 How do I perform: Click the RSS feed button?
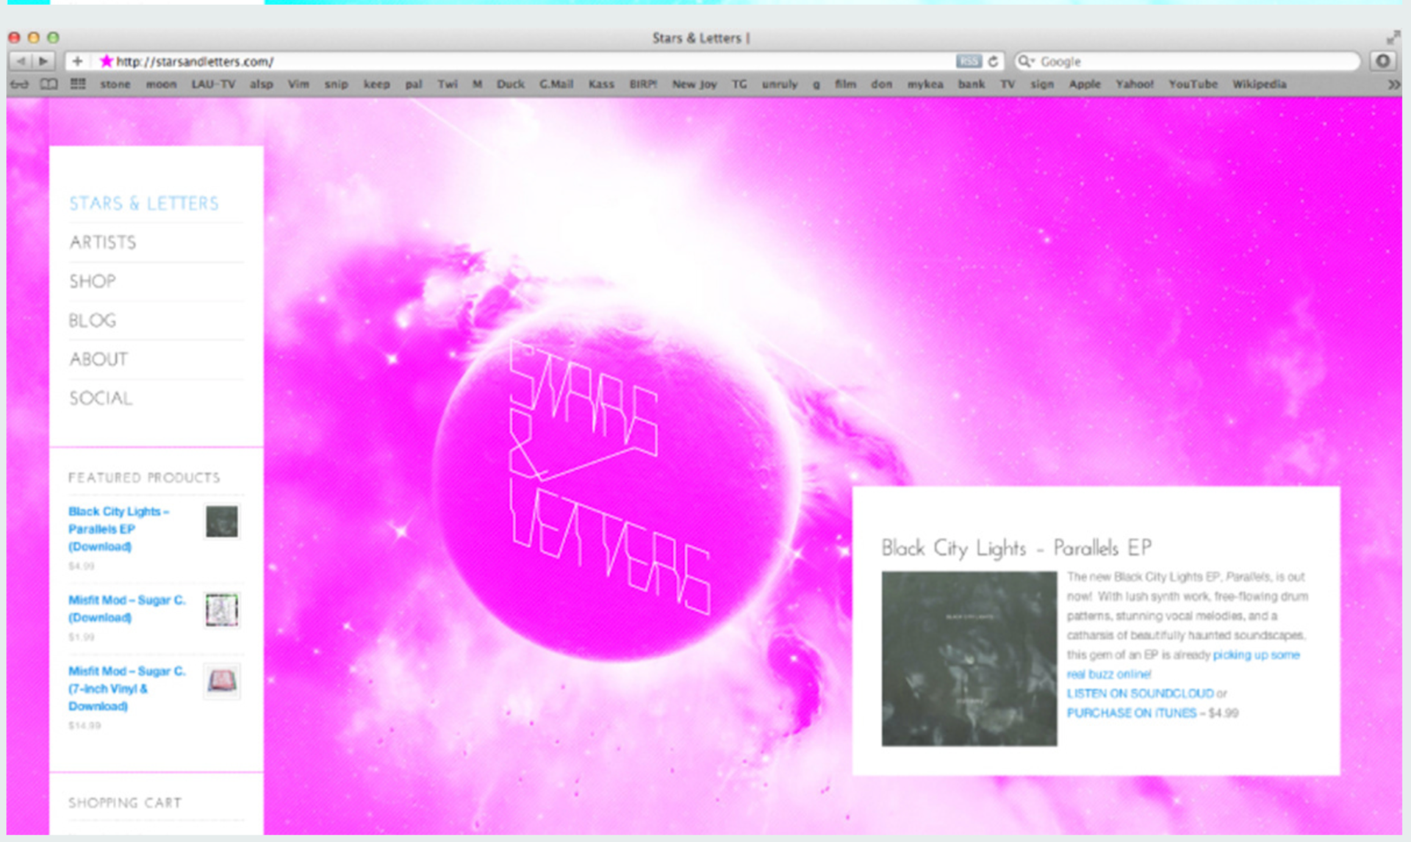coord(968,61)
